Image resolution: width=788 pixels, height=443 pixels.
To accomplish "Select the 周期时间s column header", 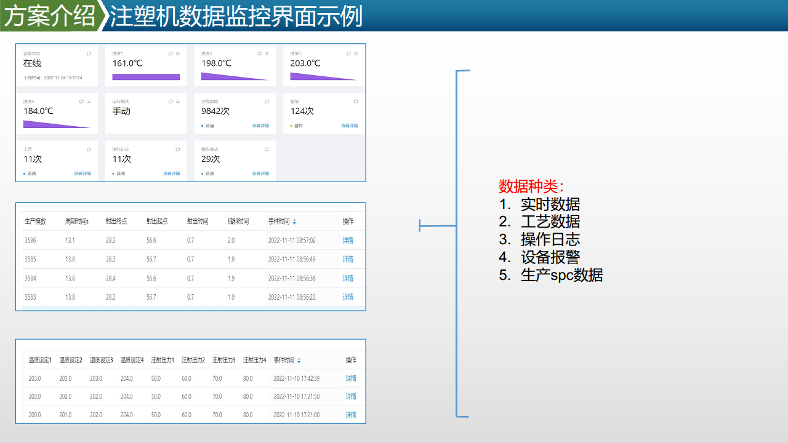I will [x=77, y=221].
